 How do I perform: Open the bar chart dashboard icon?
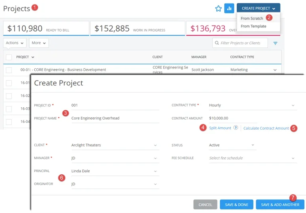click(x=229, y=8)
